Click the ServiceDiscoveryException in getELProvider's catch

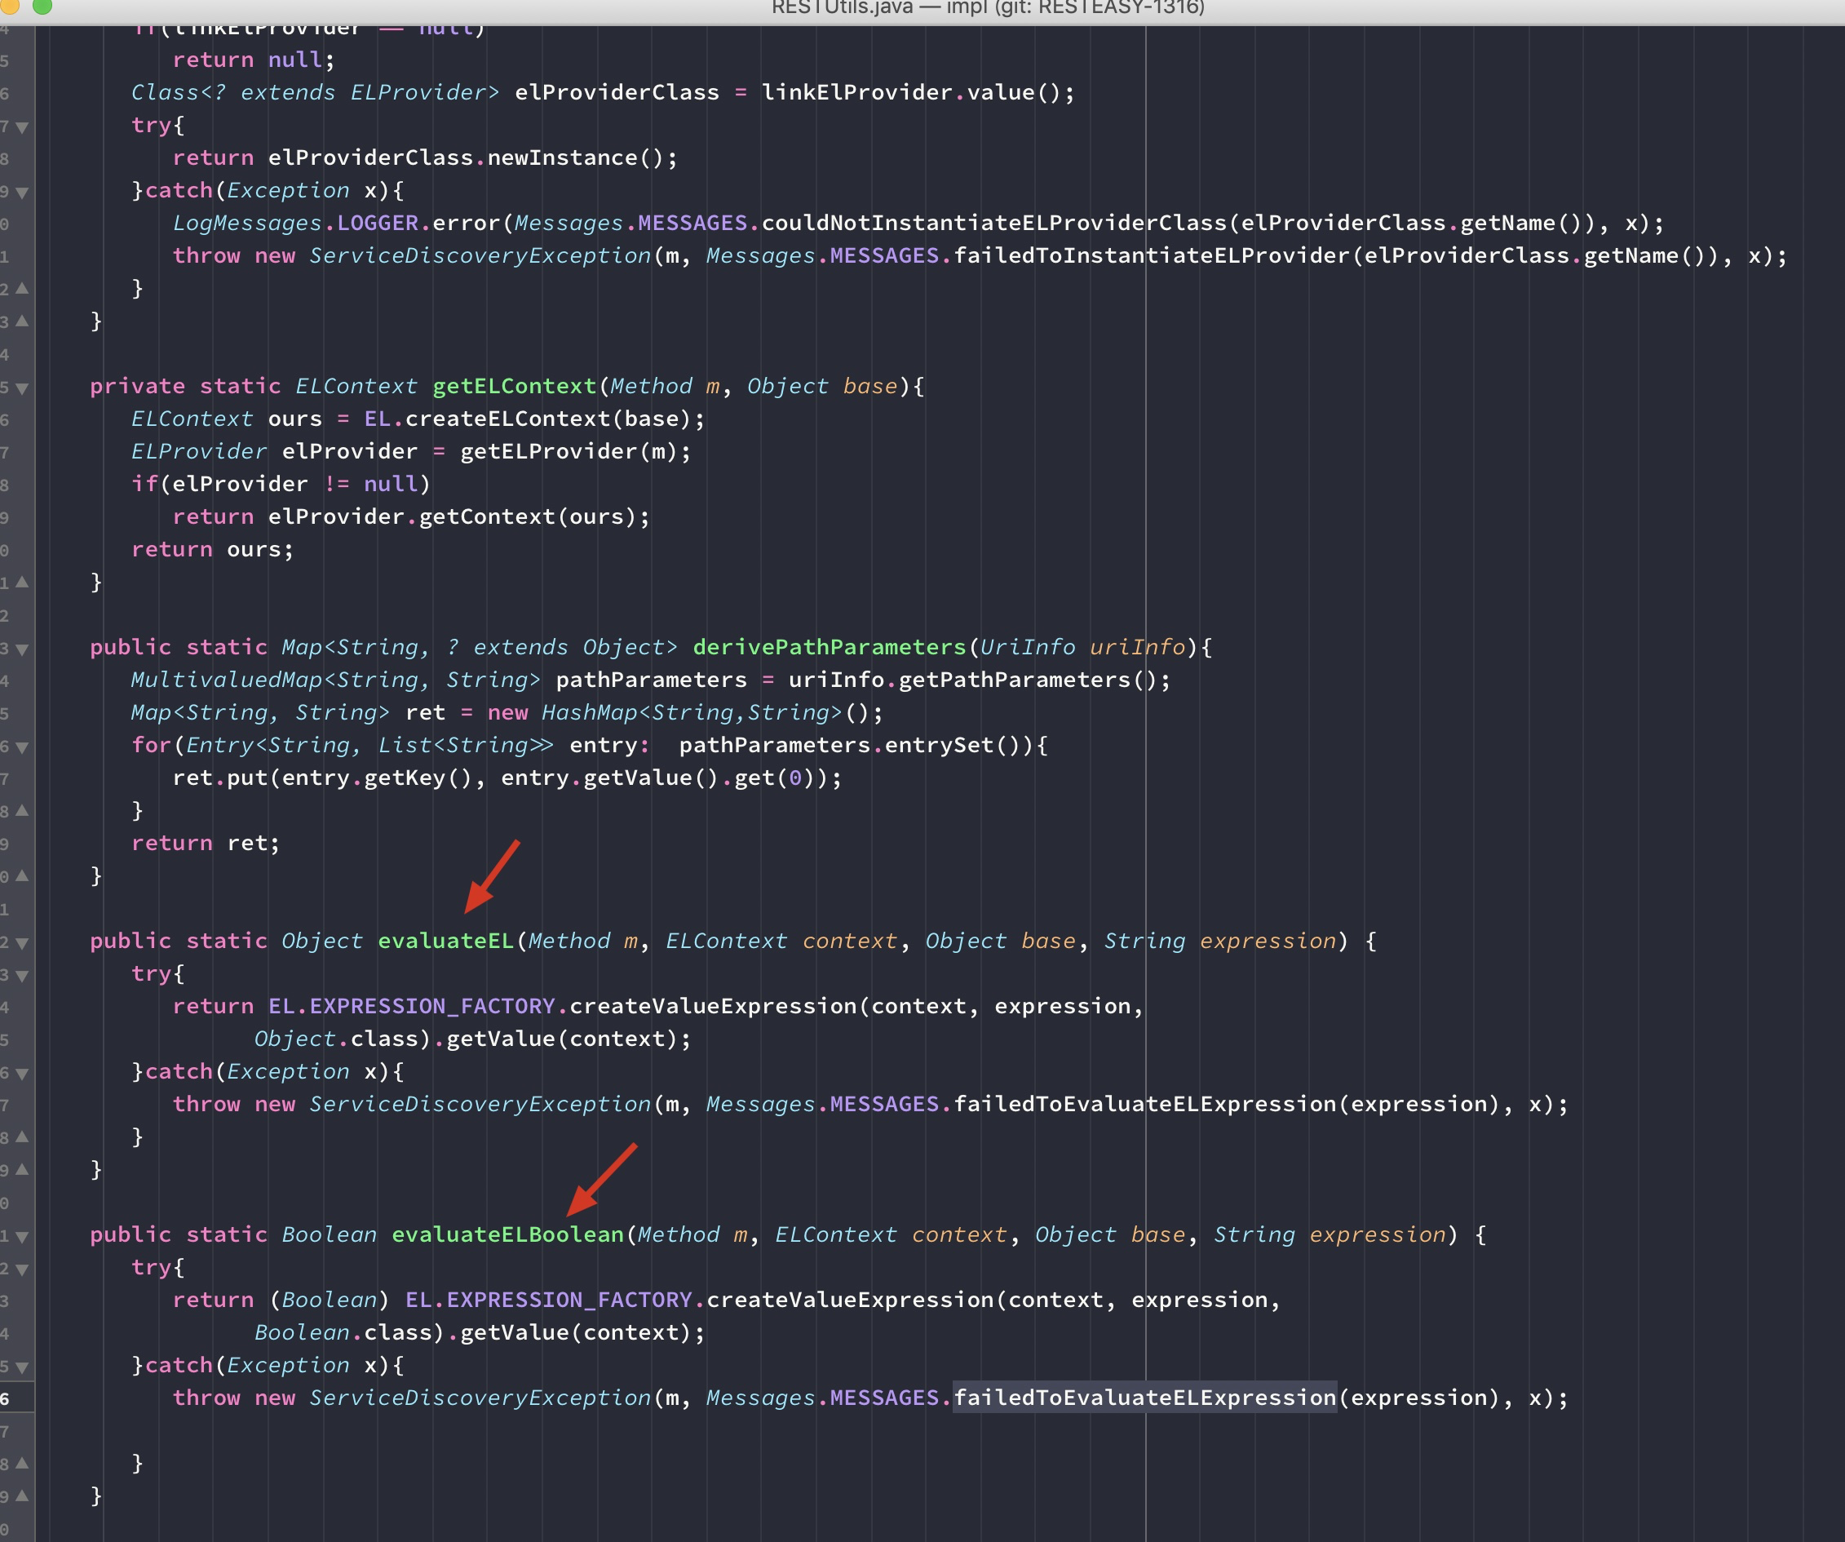(480, 255)
